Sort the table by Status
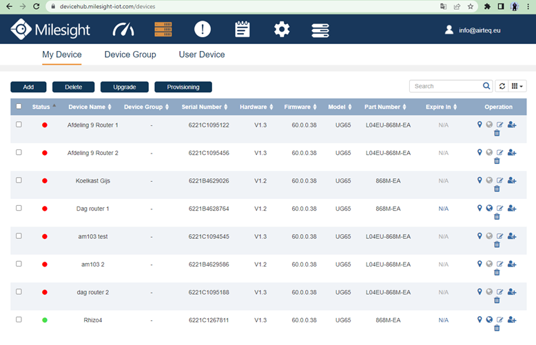The height and width of the screenshot is (345, 536). click(44, 107)
